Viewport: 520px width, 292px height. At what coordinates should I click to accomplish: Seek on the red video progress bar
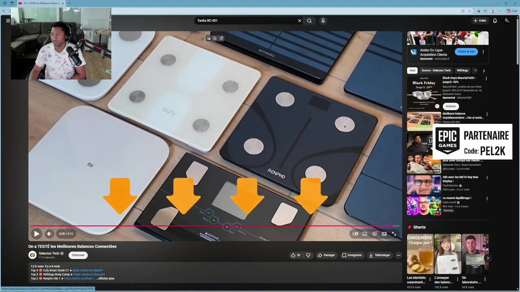(215, 226)
